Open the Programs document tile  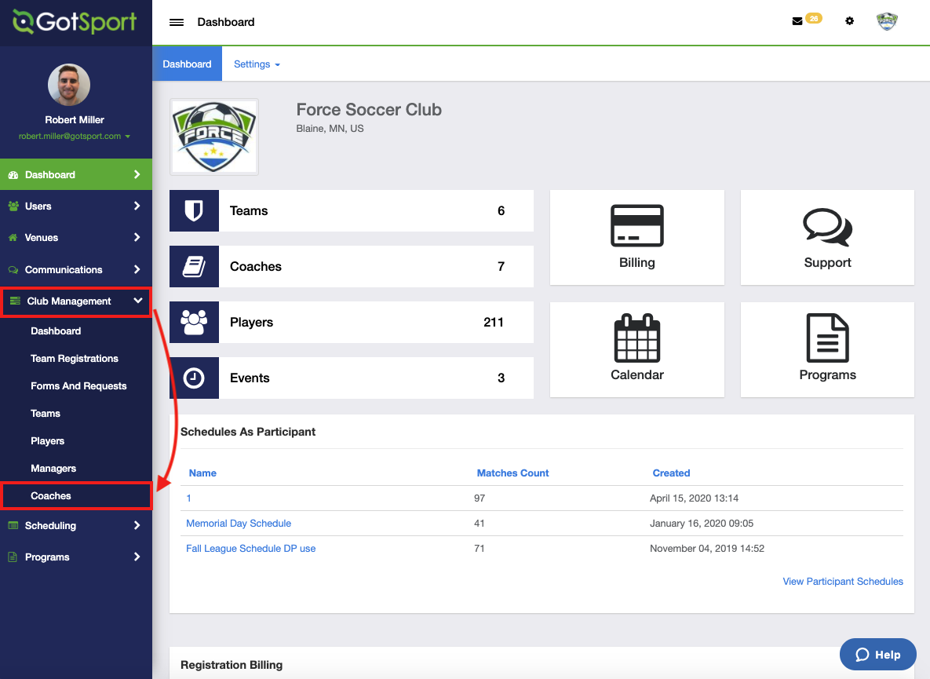tap(827, 349)
